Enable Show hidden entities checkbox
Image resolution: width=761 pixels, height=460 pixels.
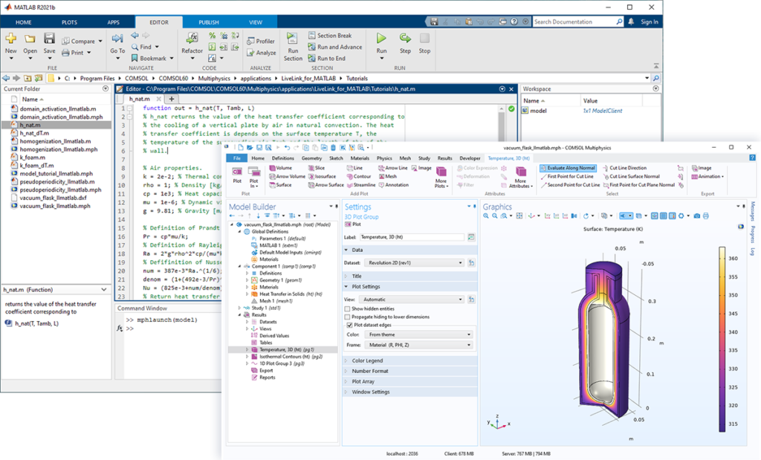tap(348, 308)
